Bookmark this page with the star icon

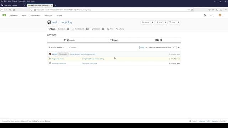pyautogui.click(x=192, y=10)
